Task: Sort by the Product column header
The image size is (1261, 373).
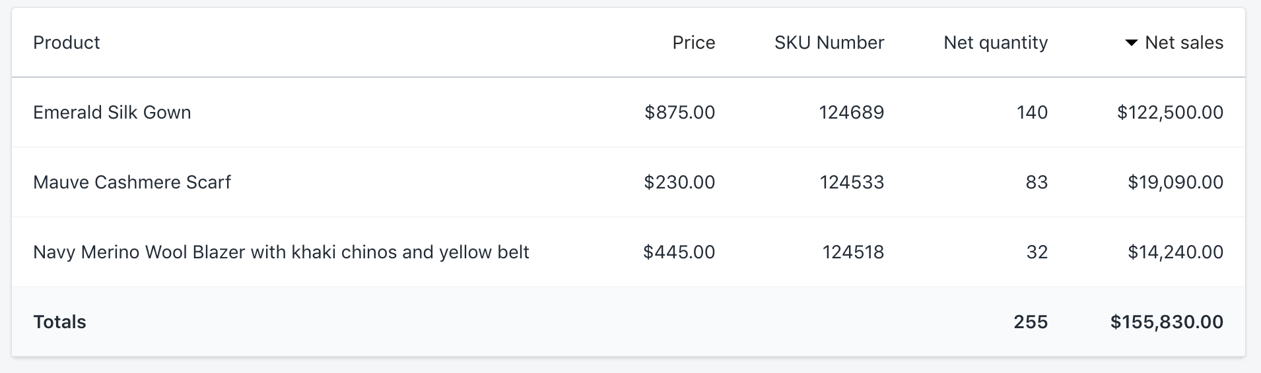Action: coord(67,43)
